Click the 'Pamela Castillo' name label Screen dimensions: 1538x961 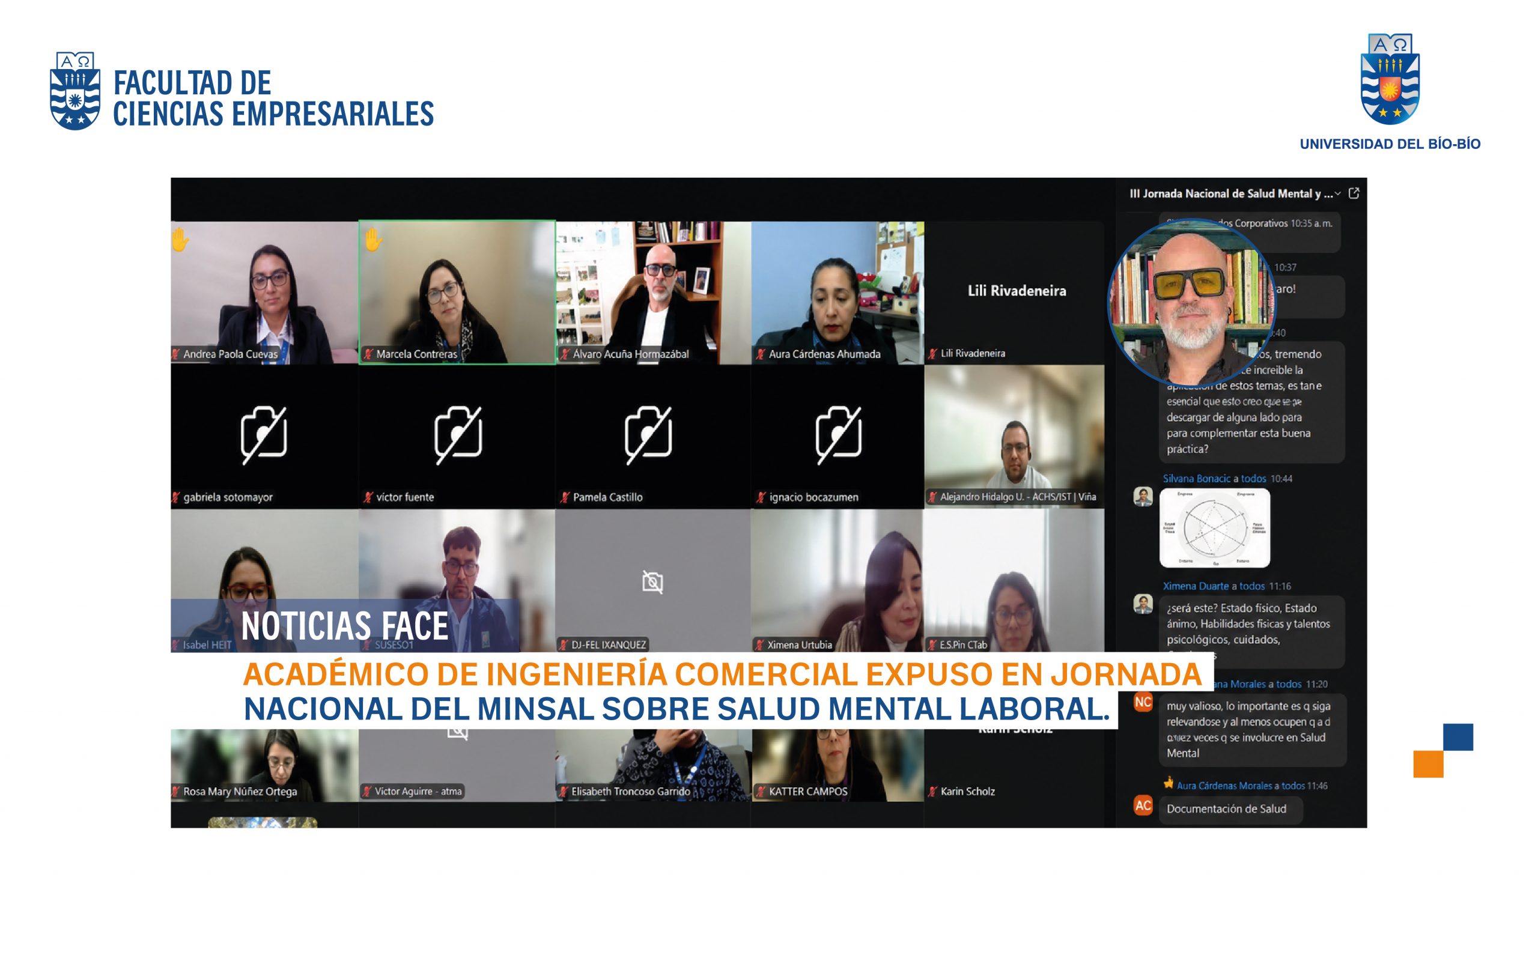[x=607, y=497]
